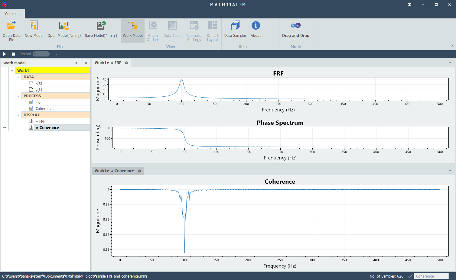Click the Coherence chart title
Viewport: 456px width, 280px height.
click(x=280, y=182)
